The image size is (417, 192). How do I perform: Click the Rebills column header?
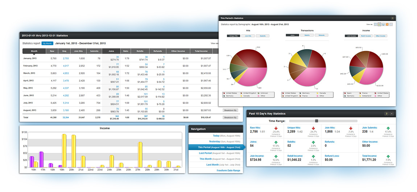click(139, 51)
